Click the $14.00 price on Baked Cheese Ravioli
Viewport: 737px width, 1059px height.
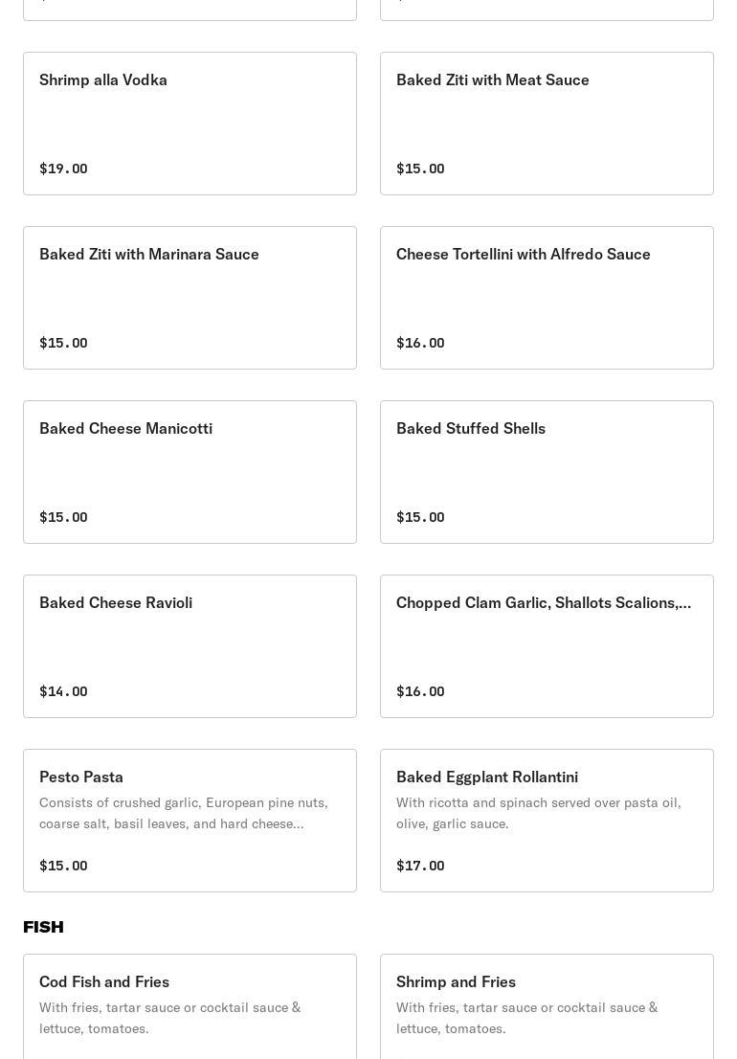tap(63, 691)
